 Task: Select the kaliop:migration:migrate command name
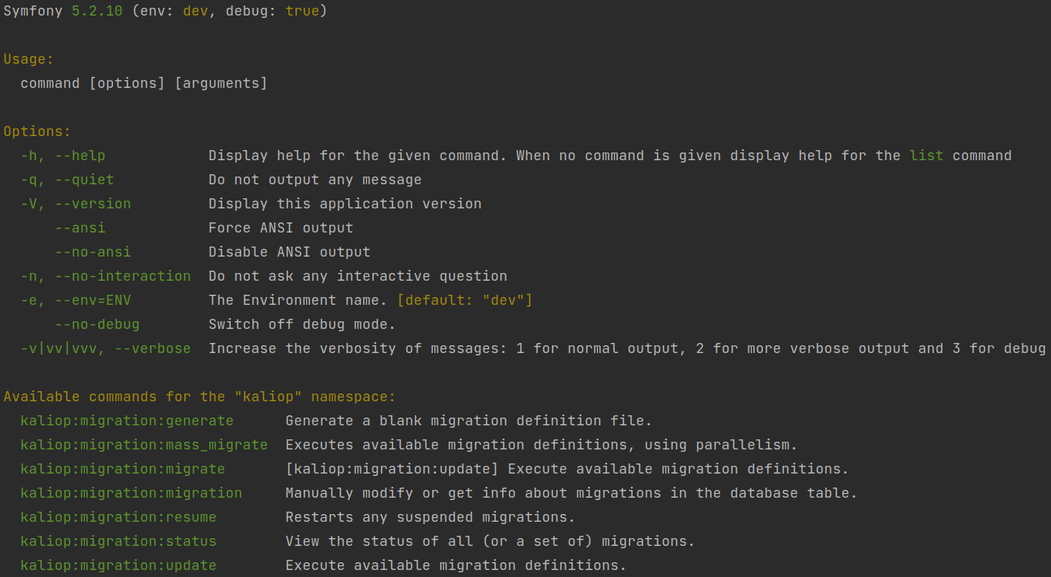[122, 469]
